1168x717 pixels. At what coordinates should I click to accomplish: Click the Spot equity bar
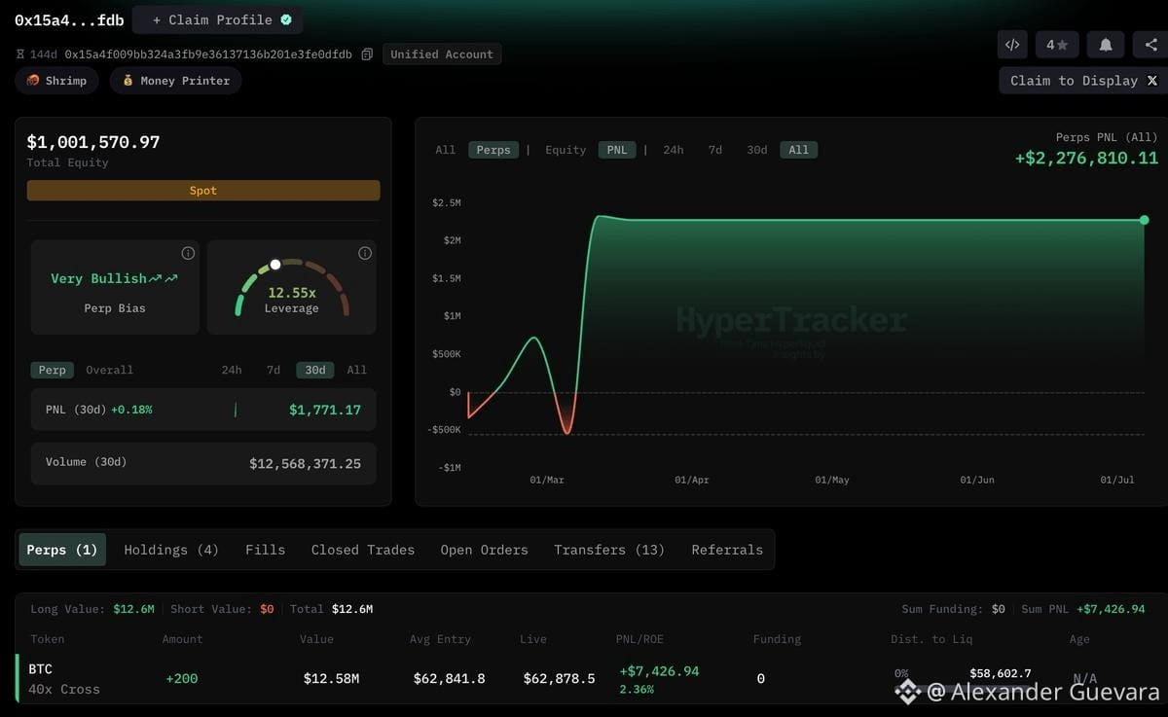pos(203,191)
